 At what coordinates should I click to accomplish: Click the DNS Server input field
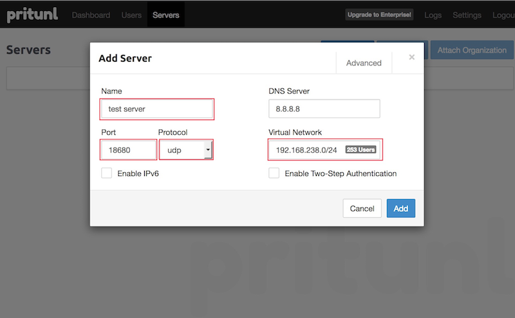click(x=324, y=109)
